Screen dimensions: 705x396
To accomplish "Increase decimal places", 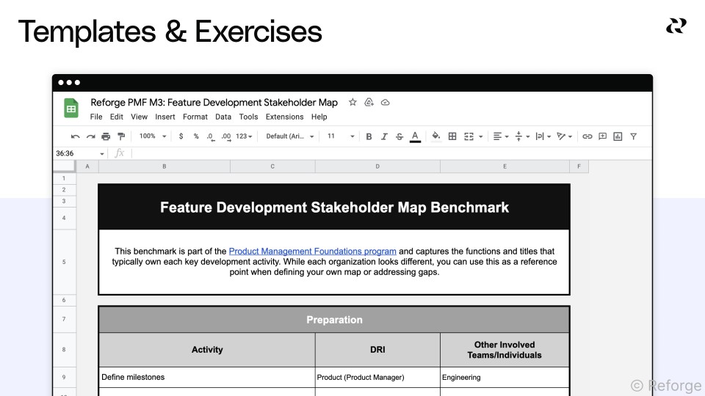I will 226,136.
